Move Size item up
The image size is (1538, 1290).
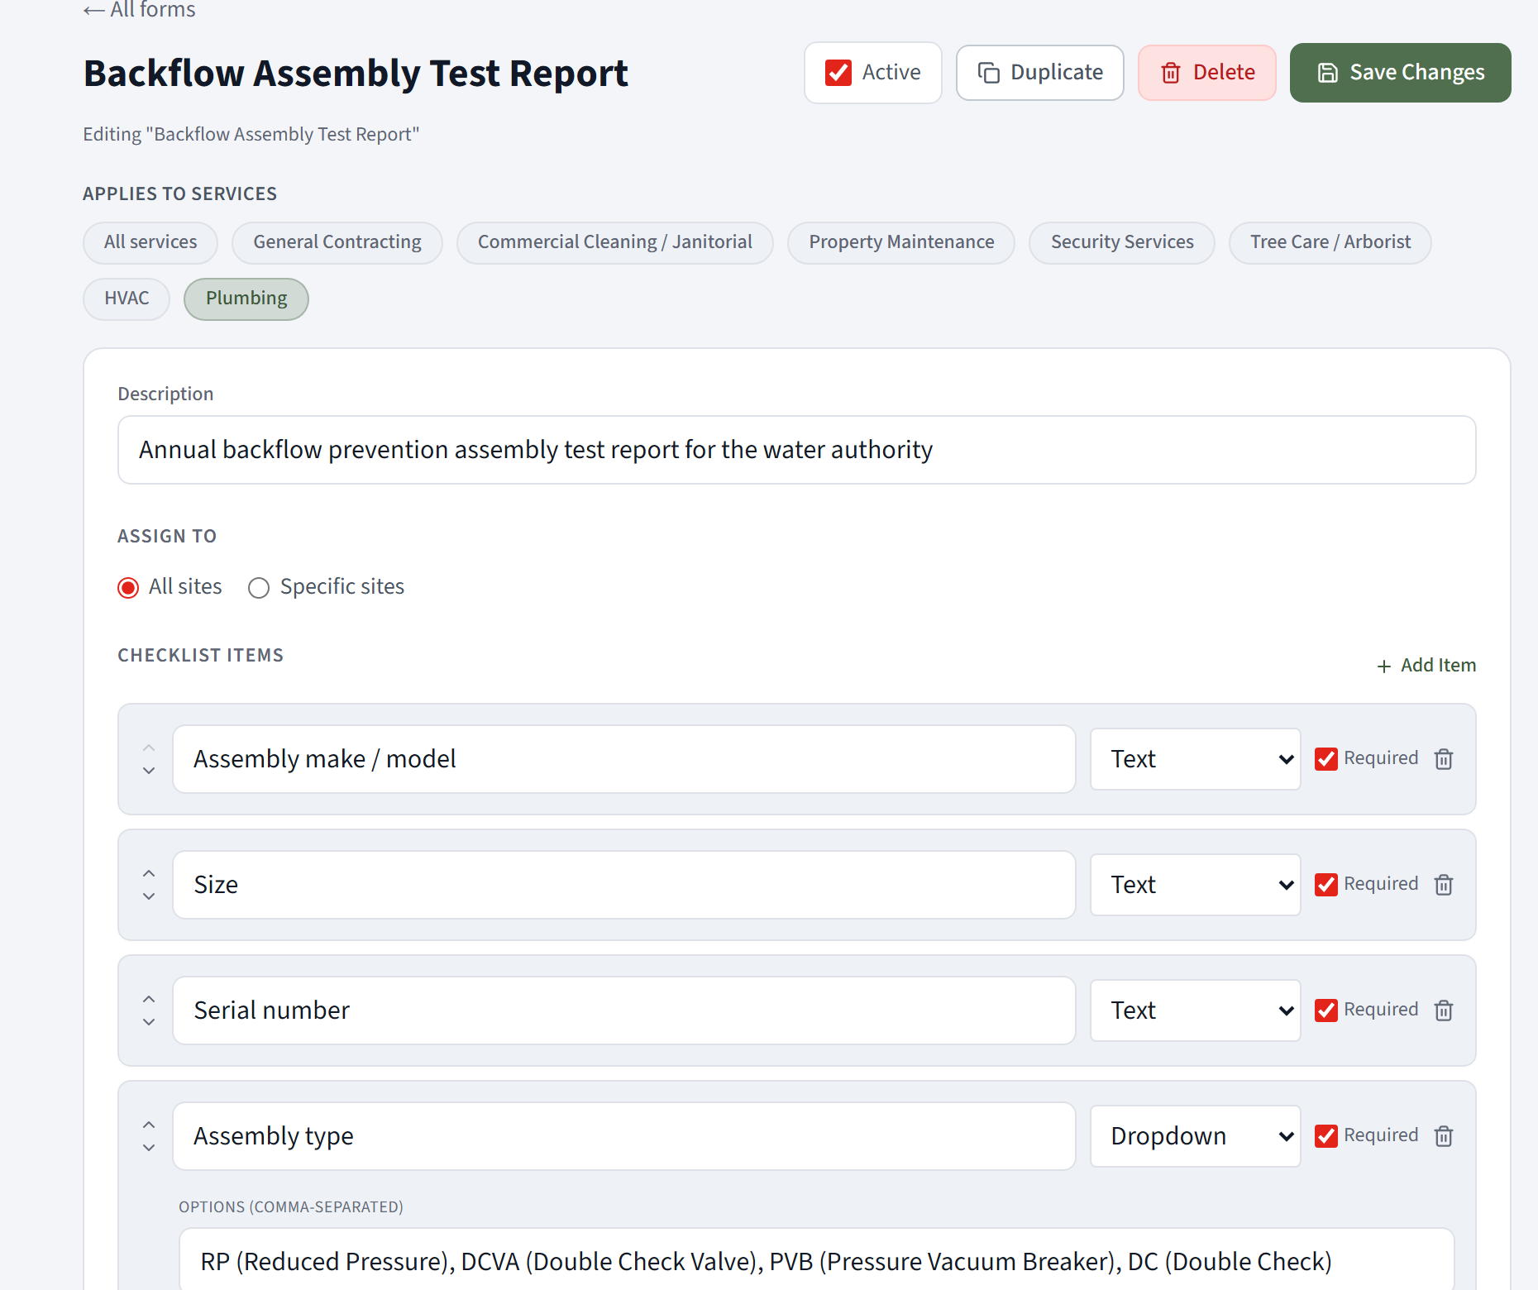(x=149, y=873)
